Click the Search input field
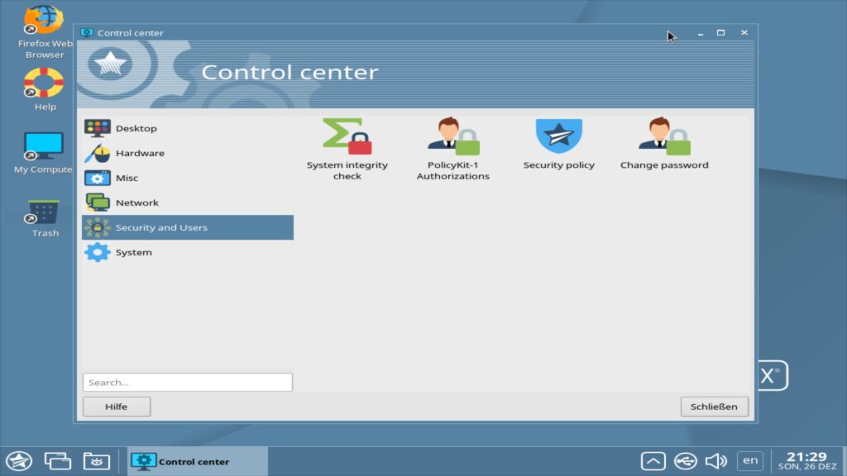The width and height of the screenshot is (847, 476). click(x=188, y=382)
